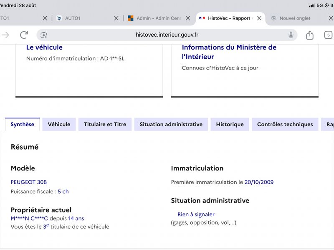Click the Vendredi 28 août date in status bar

[x=18, y=5]
